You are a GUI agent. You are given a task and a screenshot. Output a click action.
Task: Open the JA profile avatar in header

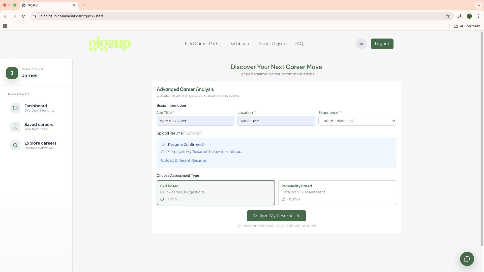click(361, 44)
